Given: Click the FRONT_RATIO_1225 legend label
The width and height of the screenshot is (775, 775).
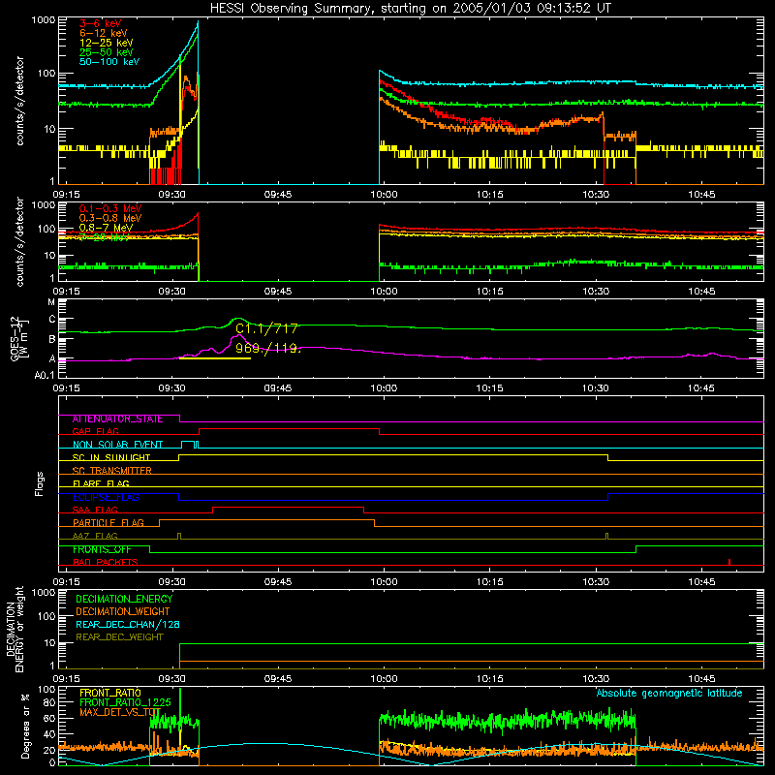Looking at the screenshot, I should click(x=125, y=703).
